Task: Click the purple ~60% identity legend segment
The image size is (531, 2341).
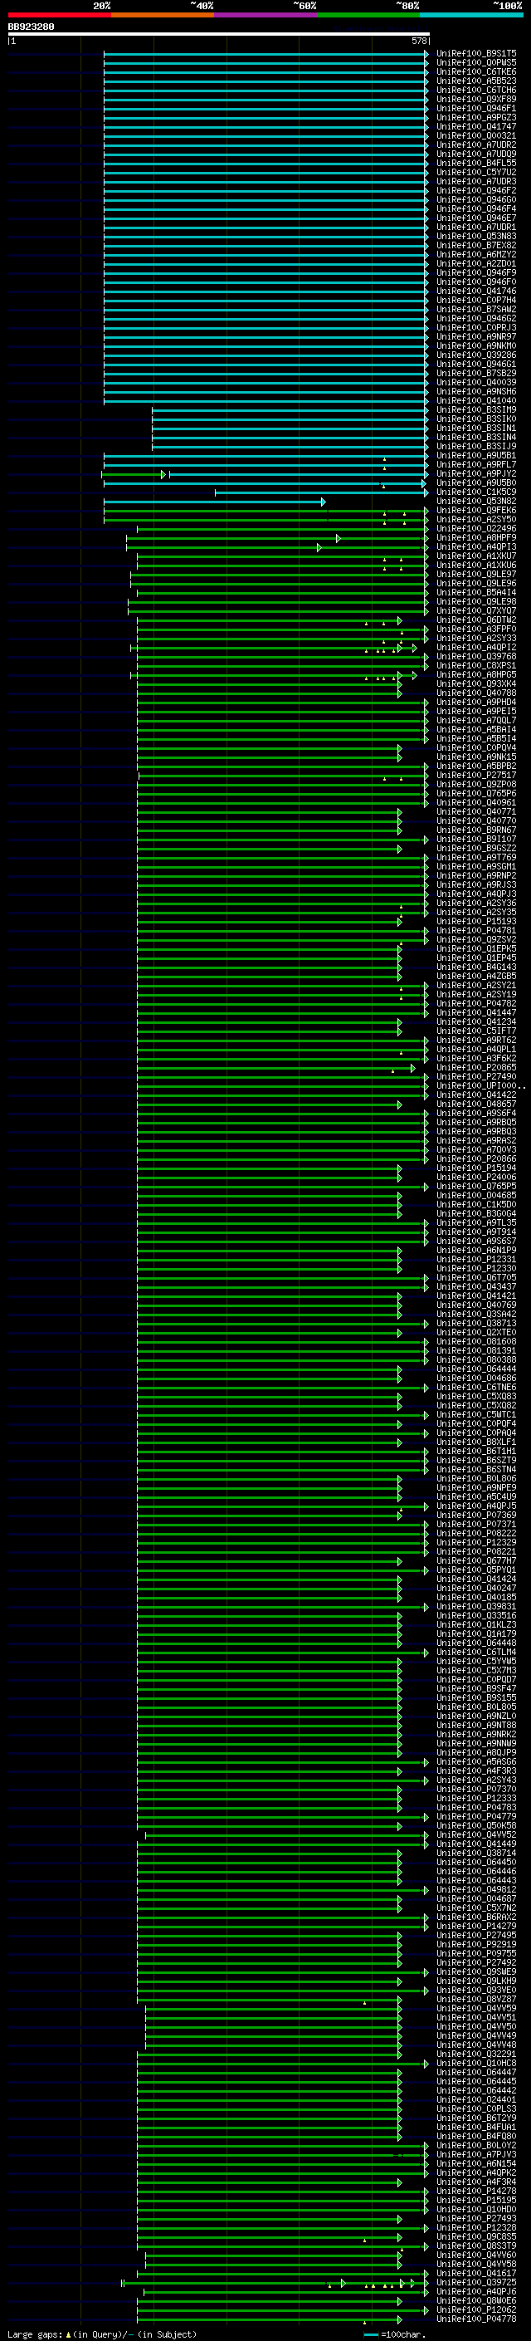Action: [x=265, y=15]
